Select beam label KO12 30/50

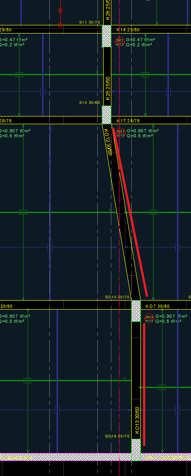coord(108,142)
